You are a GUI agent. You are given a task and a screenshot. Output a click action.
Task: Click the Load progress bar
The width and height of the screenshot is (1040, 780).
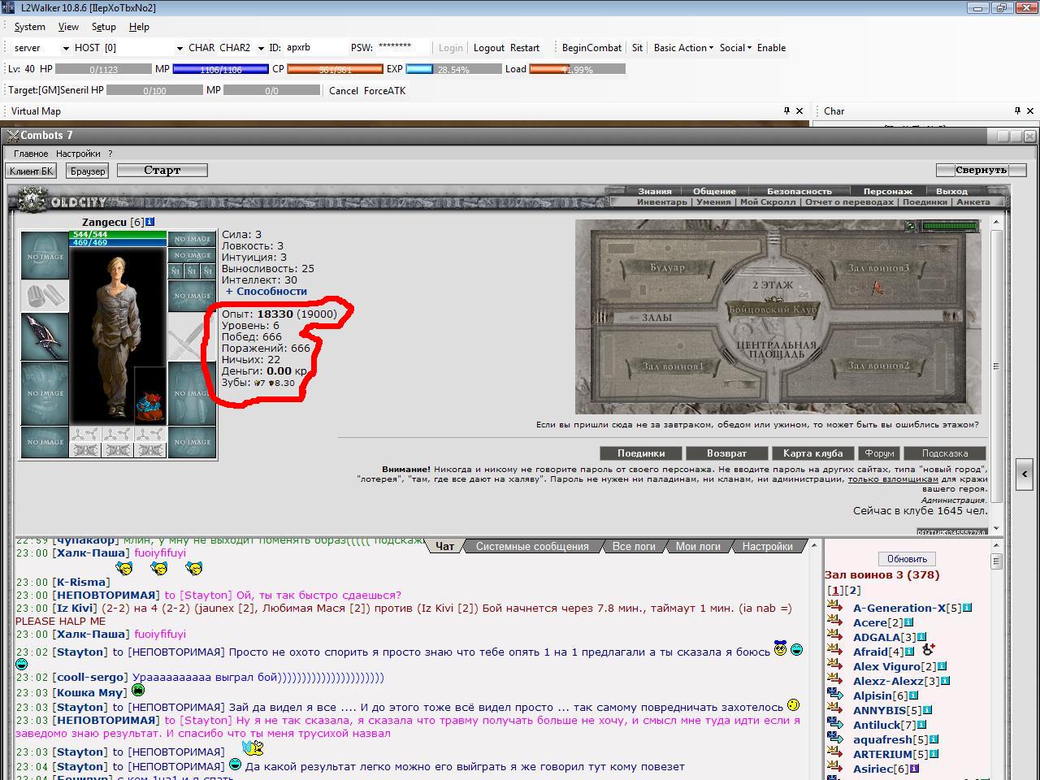(578, 69)
